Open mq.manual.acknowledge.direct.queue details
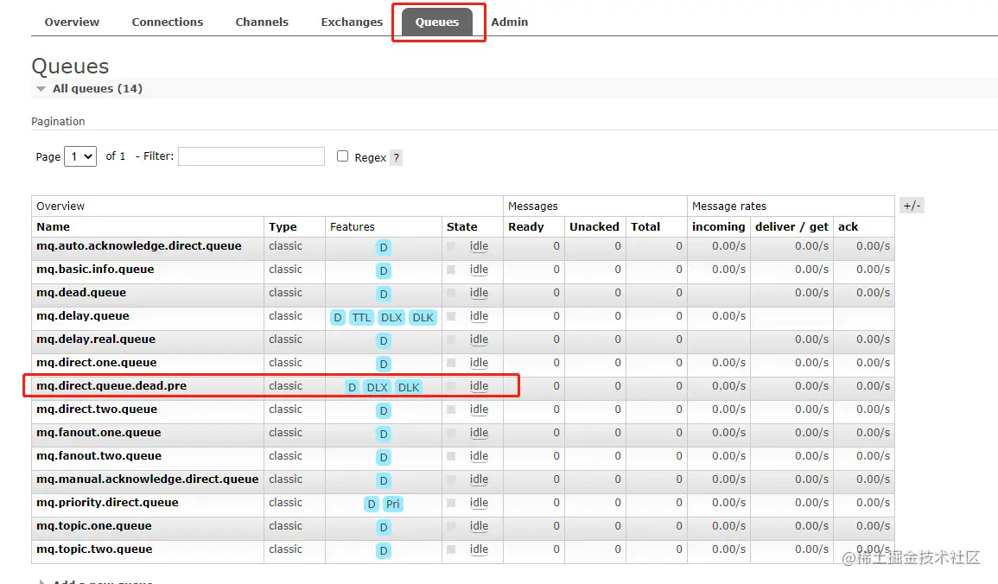The image size is (998, 584). (147, 479)
